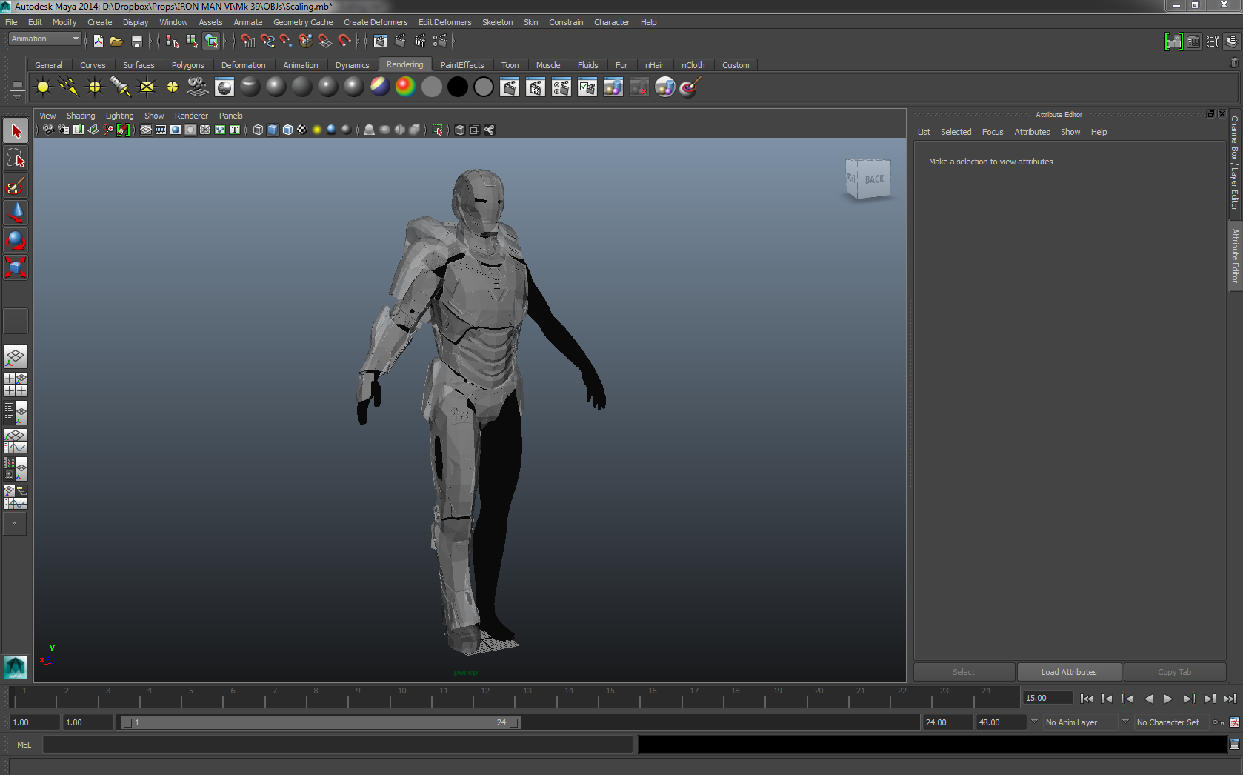
Task: Create a directional light from the shelf
Action: [69, 87]
